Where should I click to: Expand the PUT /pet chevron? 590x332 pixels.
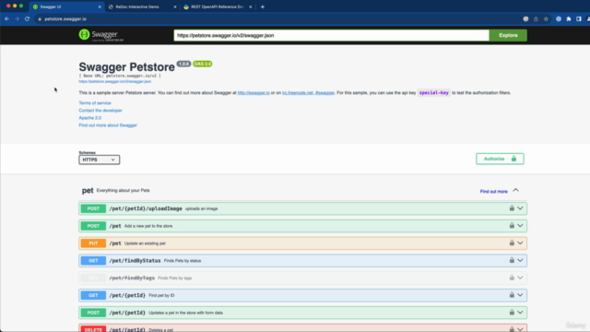520,243
